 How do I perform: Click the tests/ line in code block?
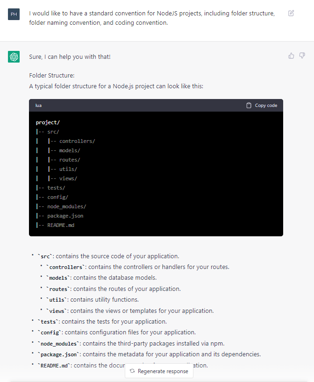point(56,188)
